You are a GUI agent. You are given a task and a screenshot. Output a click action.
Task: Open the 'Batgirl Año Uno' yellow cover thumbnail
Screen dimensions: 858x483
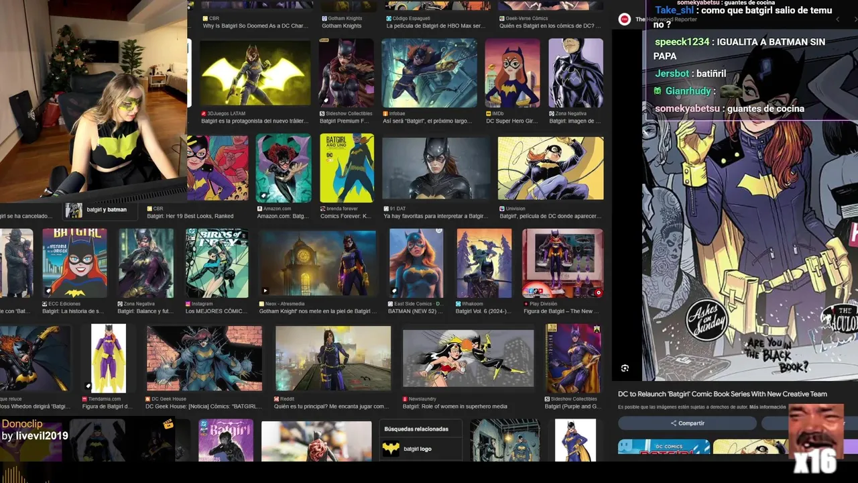(347, 168)
